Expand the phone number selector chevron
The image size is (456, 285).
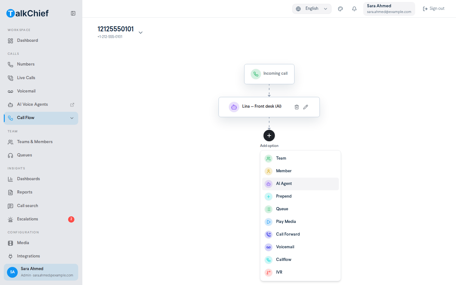(x=141, y=33)
